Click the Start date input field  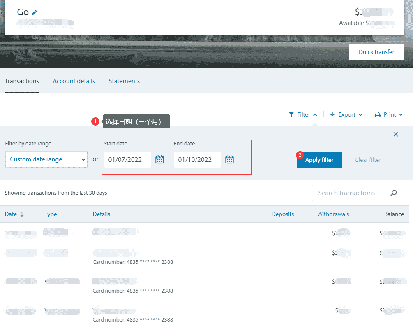(x=127, y=160)
